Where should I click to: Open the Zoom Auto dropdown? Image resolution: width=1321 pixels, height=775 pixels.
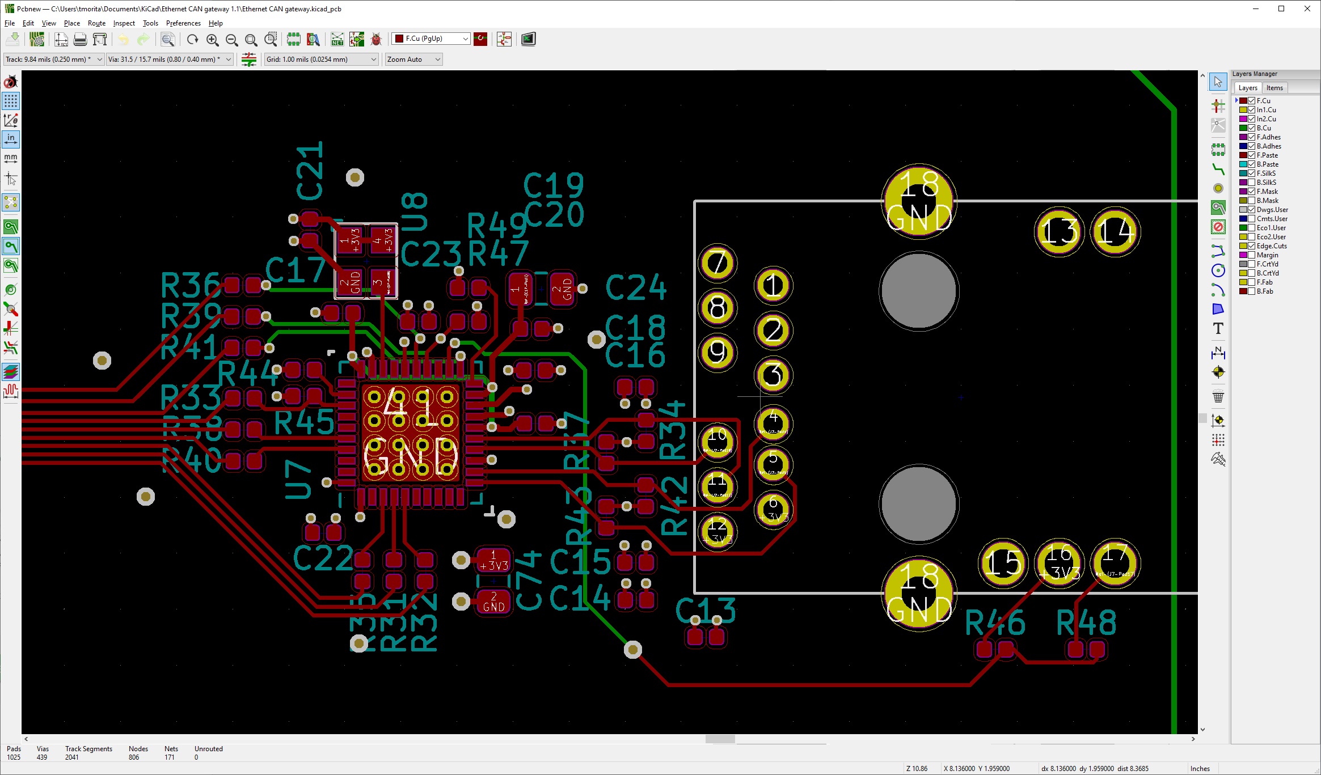click(x=413, y=60)
